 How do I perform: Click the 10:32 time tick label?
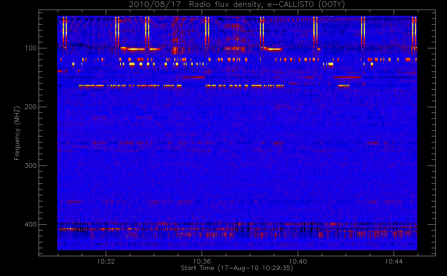tap(106, 261)
